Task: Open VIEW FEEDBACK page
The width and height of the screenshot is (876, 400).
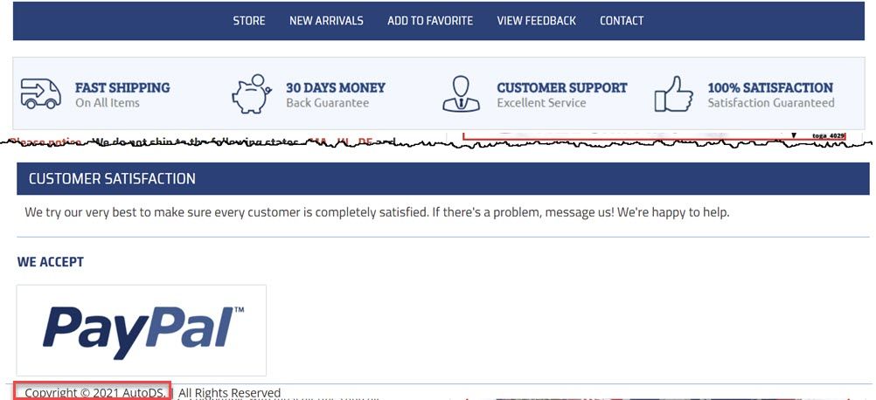Action: tap(536, 21)
